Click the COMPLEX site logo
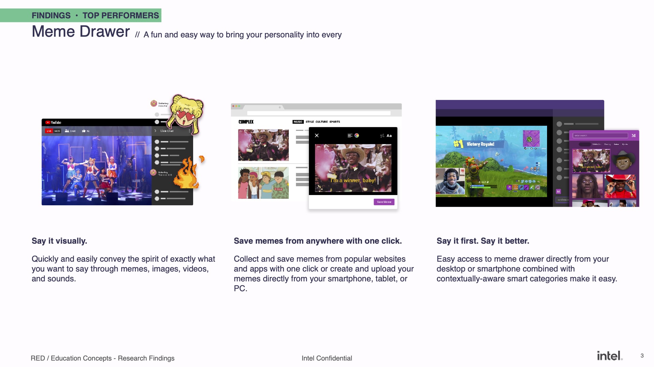Viewport: 654px width, 367px height. coord(246,122)
